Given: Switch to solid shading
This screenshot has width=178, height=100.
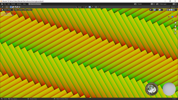Looking at the screenshot, I should click(169, 10).
